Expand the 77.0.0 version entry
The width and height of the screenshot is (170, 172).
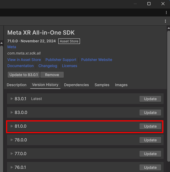click(12, 153)
